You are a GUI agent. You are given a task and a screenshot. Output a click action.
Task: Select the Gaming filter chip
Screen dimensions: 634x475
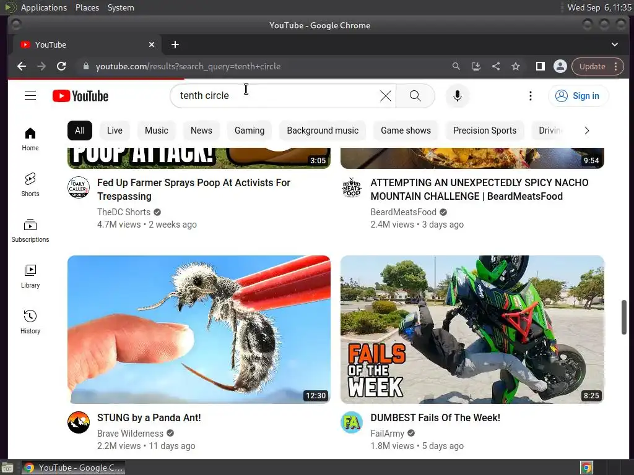pos(250,131)
